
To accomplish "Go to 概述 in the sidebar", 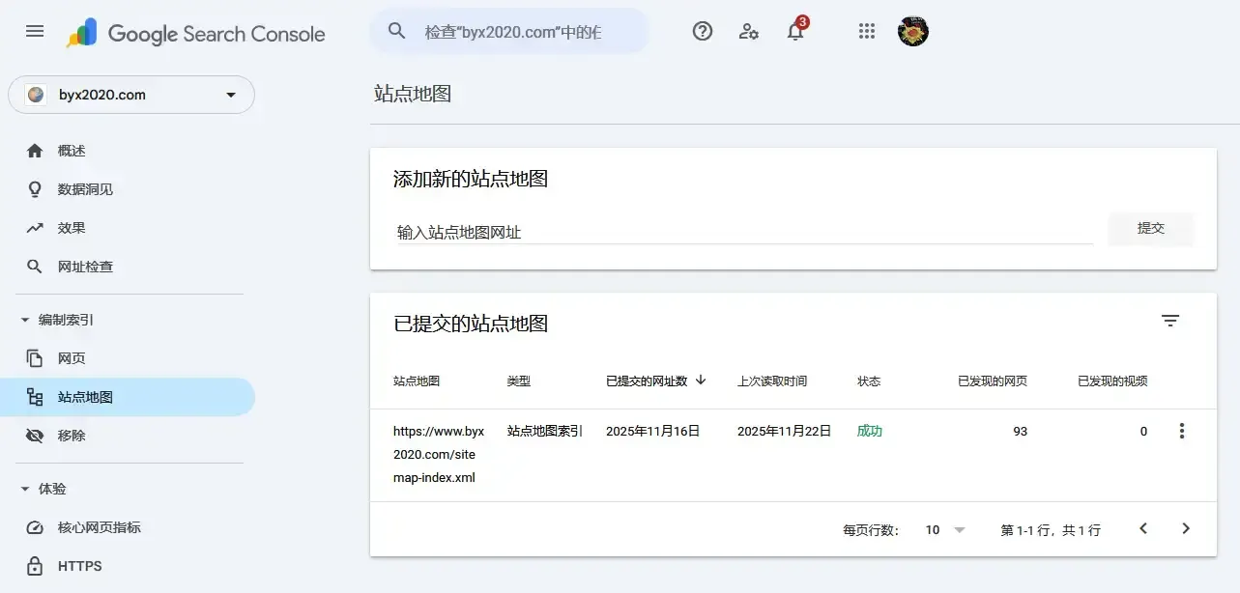I will click(x=72, y=151).
